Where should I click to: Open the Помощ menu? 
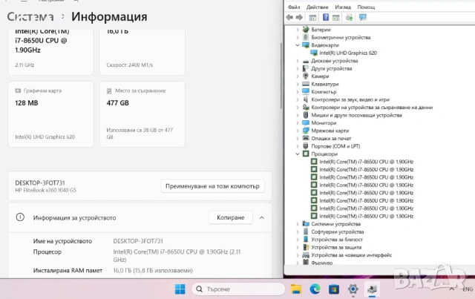[366, 7]
